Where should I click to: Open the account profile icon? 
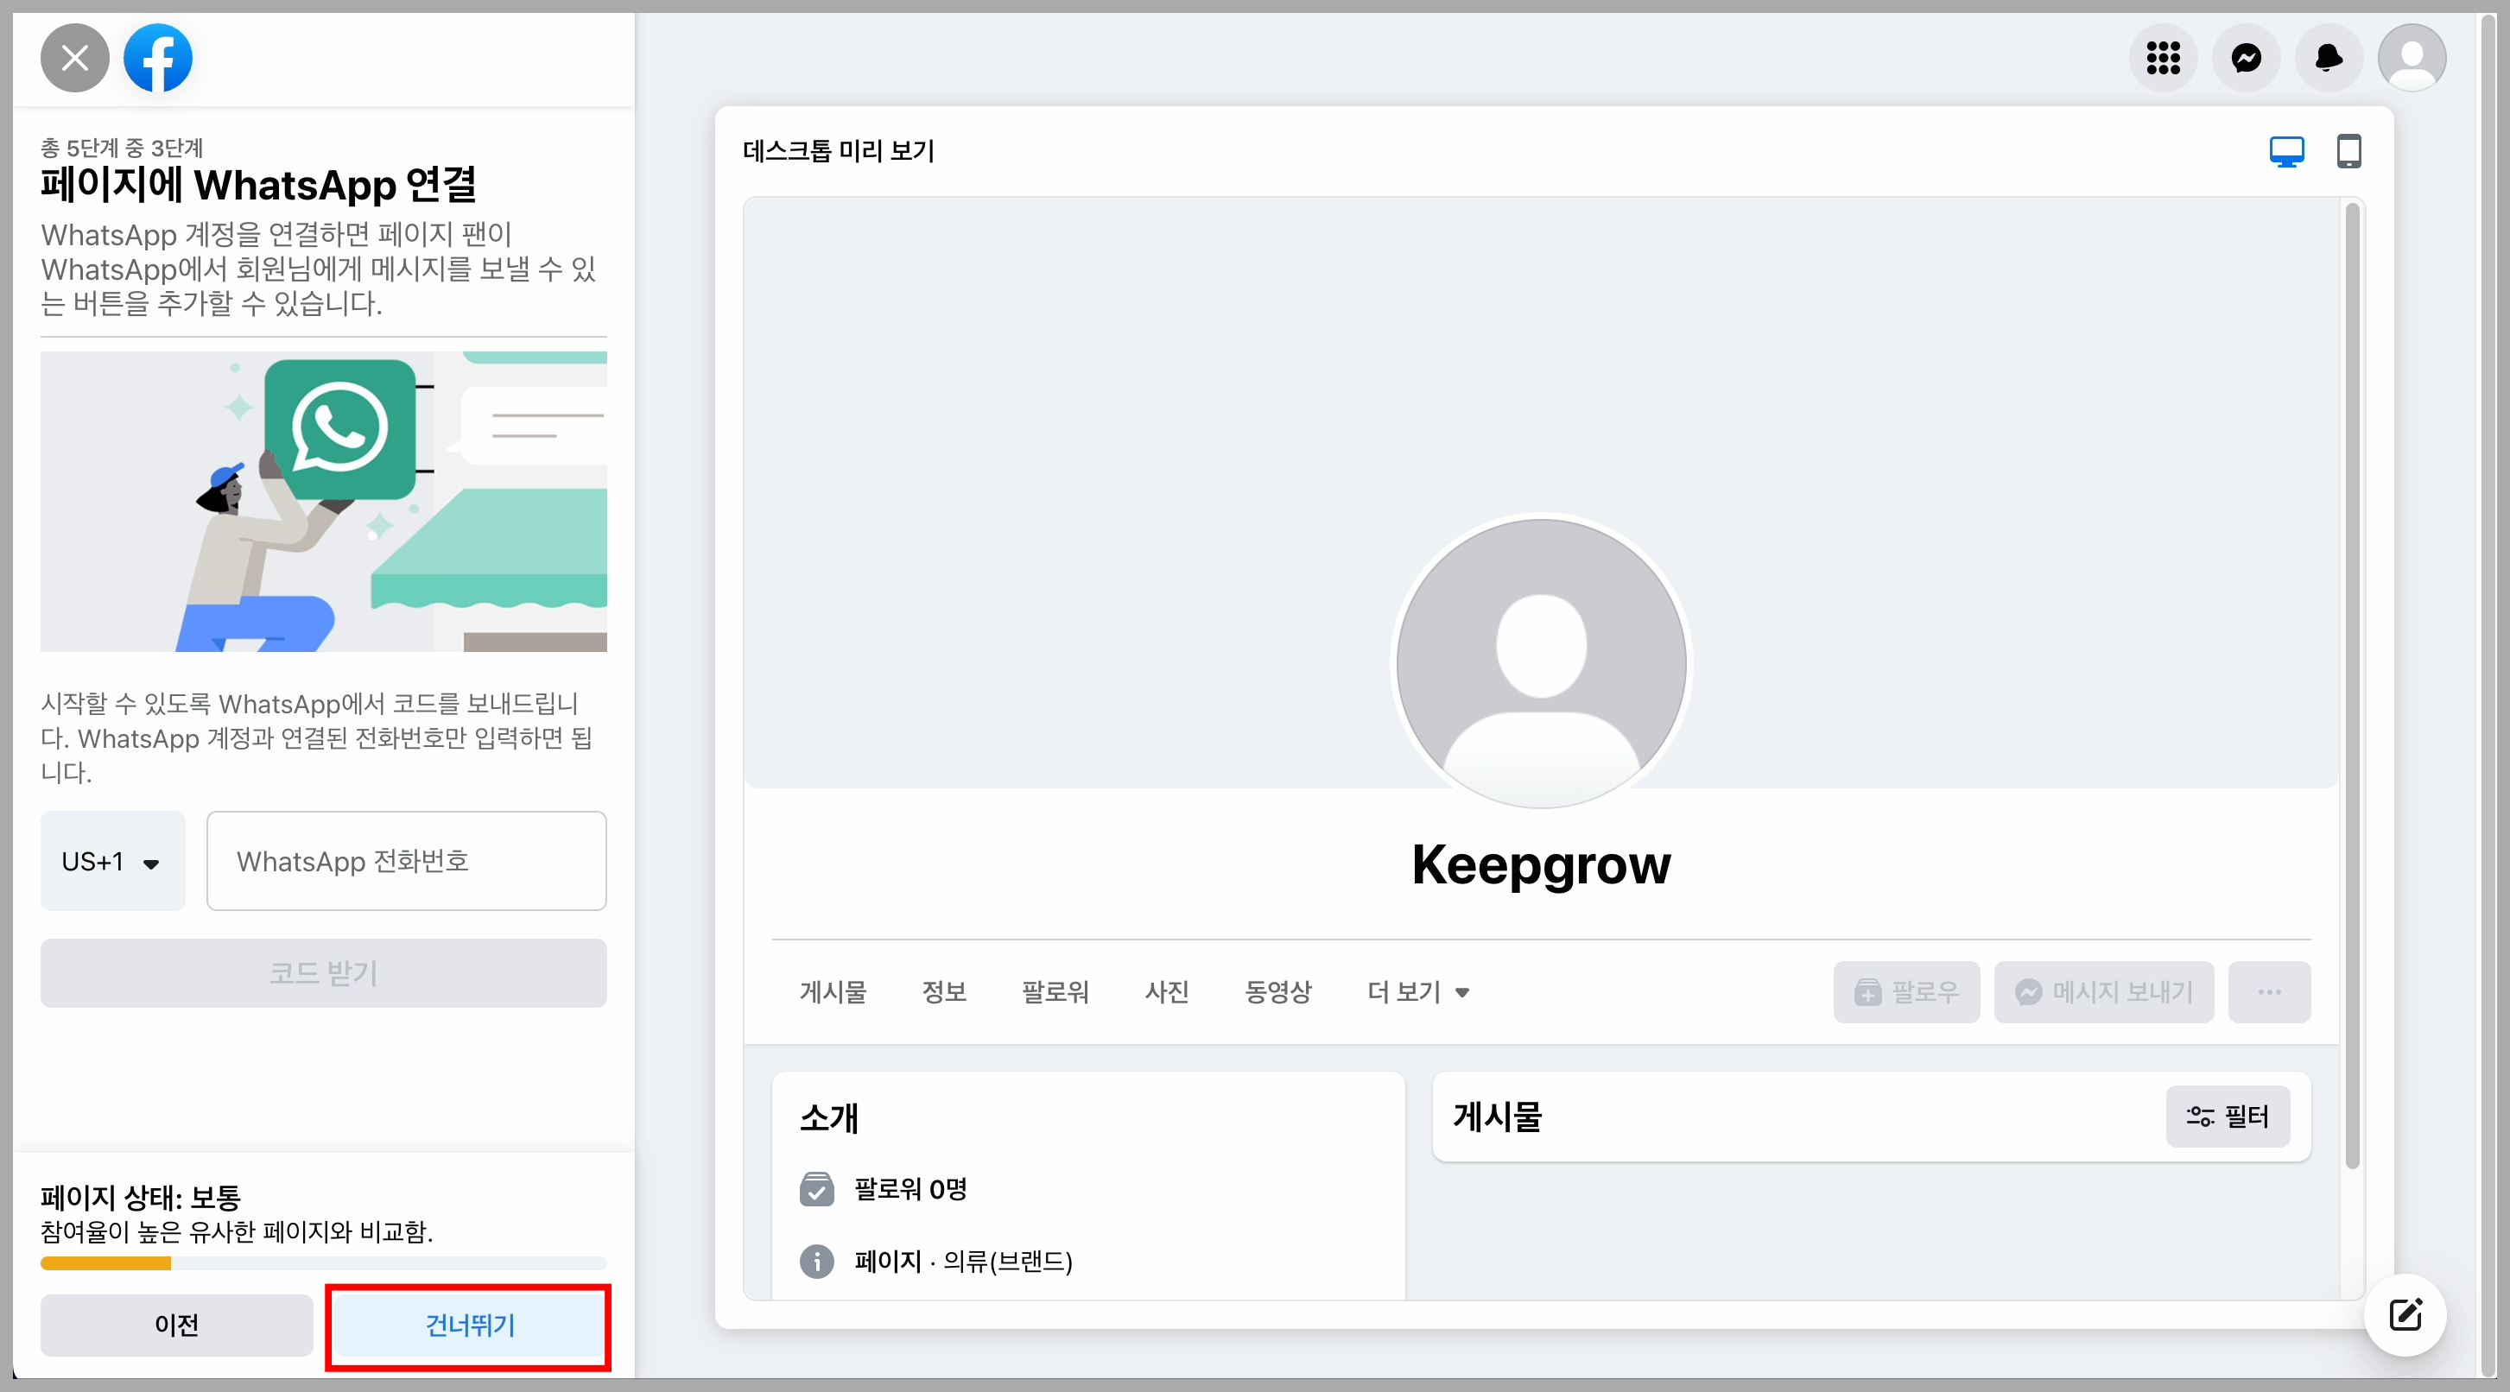[x=2412, y=59]
